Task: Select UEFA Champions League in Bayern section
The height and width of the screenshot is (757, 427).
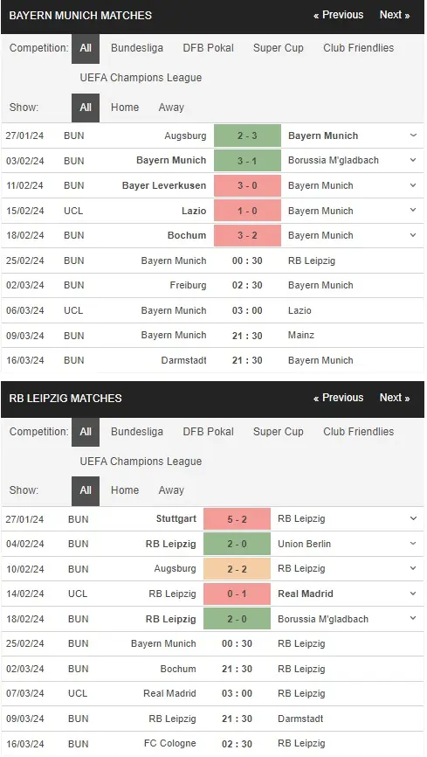Action: 141,77
